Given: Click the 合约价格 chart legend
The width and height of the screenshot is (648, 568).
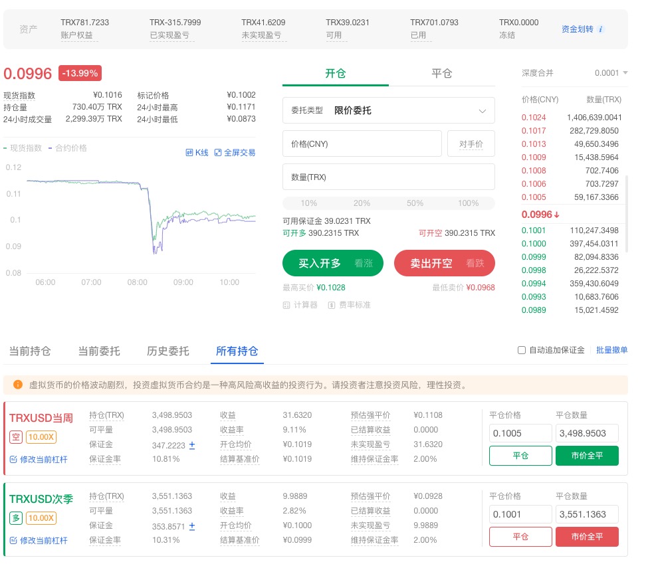Looking at the screenshot, I should 67,148.
